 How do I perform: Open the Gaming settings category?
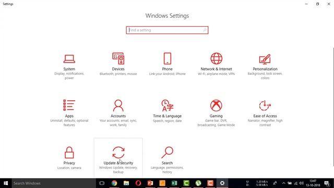(216, 113)
